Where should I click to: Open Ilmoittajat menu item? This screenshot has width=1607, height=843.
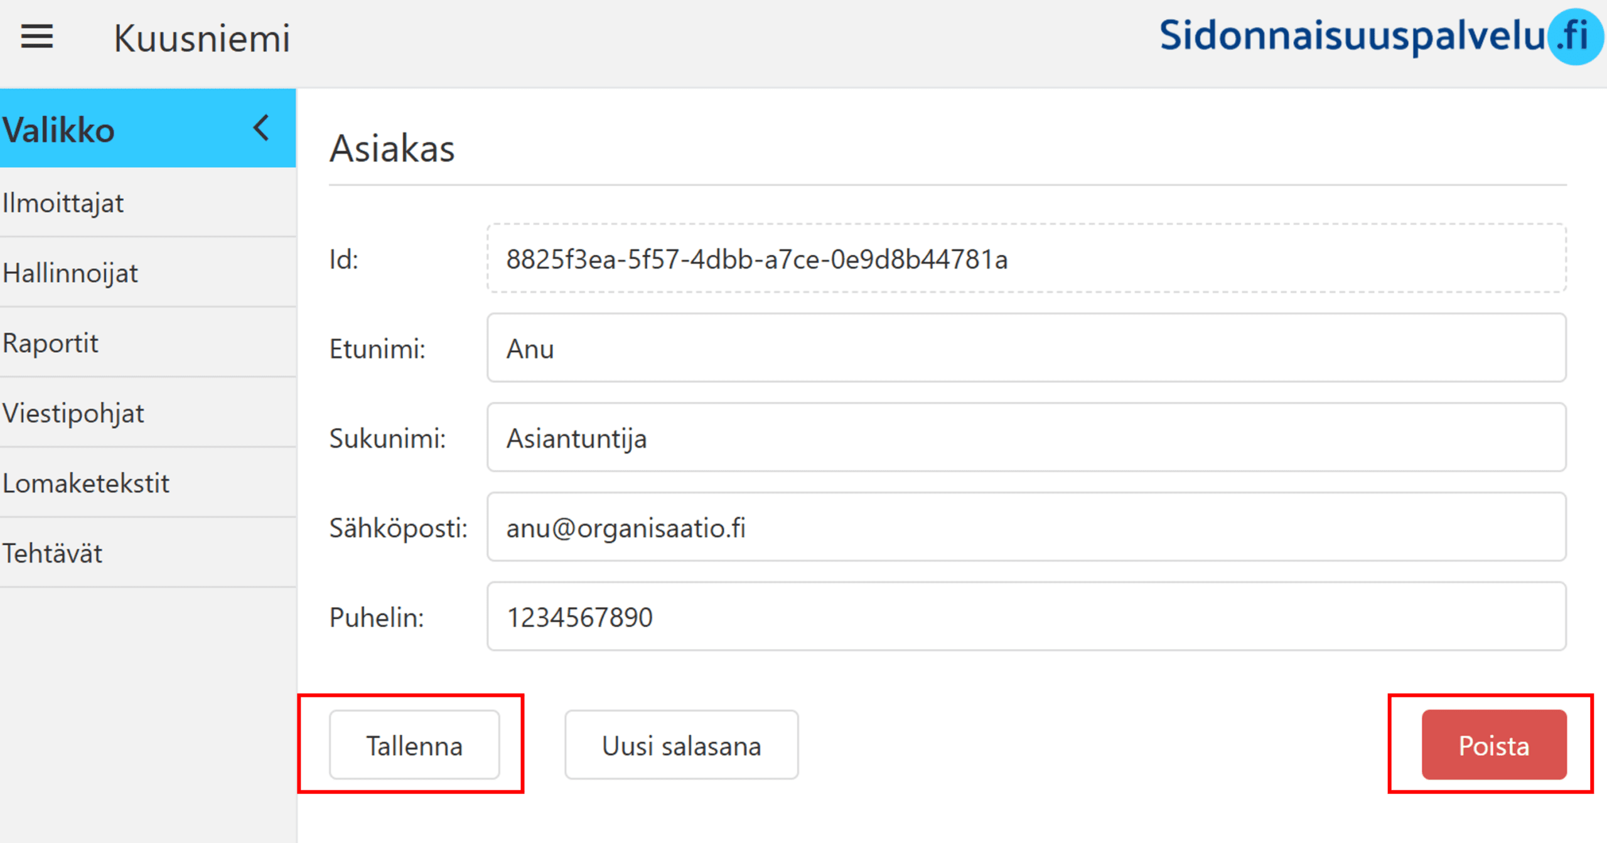pos(63,203)
